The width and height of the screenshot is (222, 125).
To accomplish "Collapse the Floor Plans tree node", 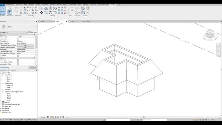I will (x=3, y=75).
